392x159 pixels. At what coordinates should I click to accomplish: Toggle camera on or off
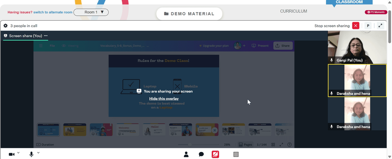click(x=11, y=155)
